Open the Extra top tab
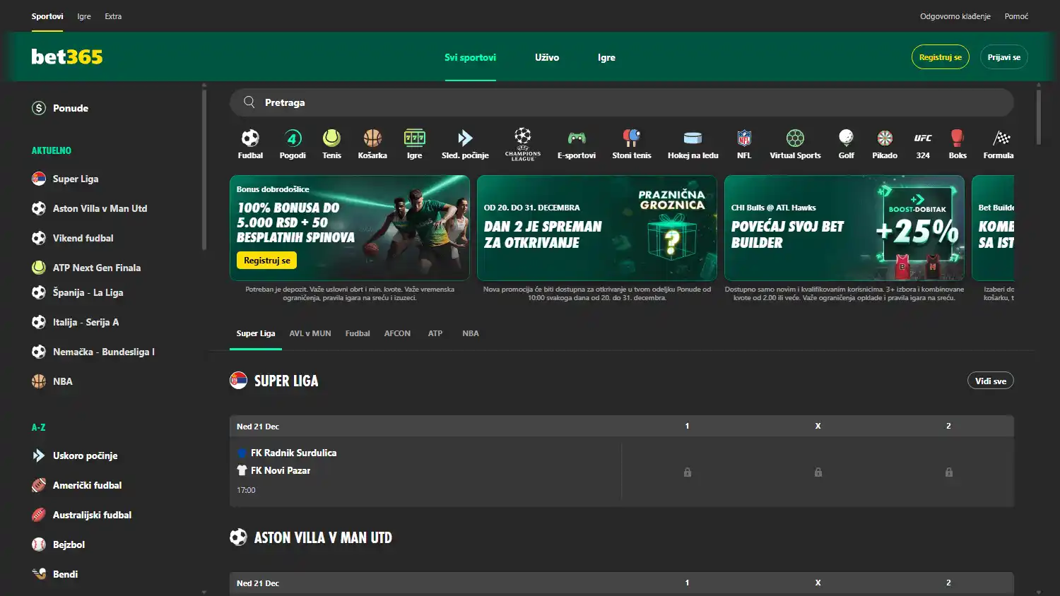The width and height of the screenshot is (1060, 596). click(x=113, y=16)
